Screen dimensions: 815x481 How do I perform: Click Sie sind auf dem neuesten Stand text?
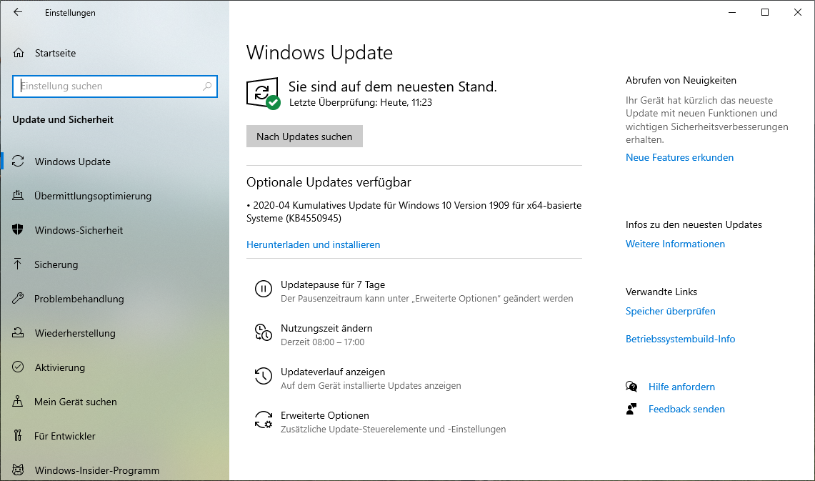(392, 86)
